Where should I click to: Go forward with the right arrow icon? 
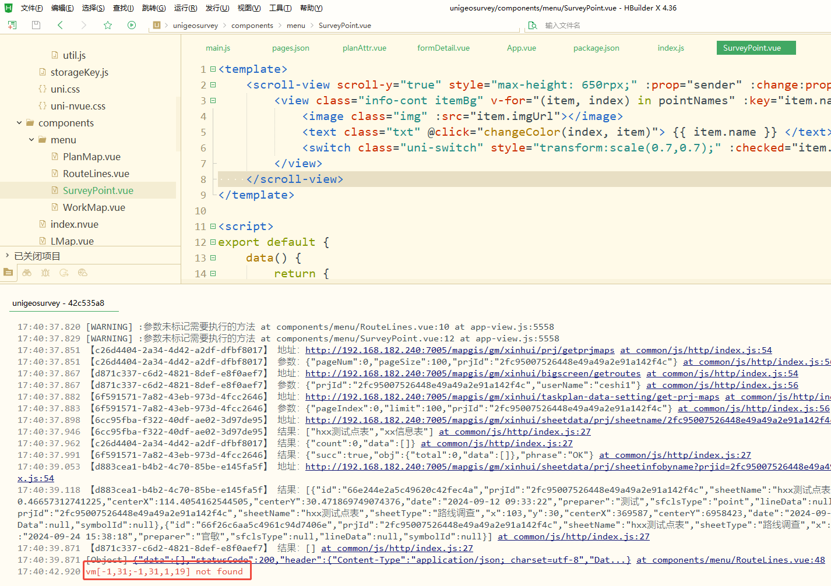84,25
